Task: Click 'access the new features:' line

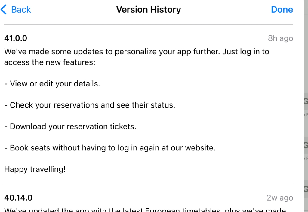Action: click(50, 62)
